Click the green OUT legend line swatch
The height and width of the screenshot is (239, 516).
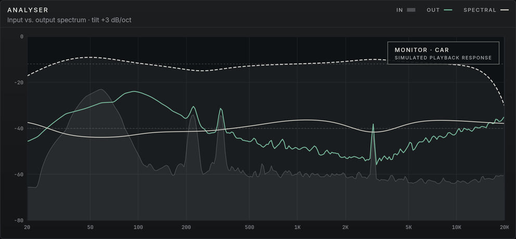coord(448,10)
